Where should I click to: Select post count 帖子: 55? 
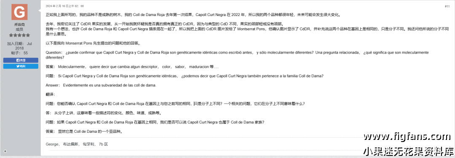[19, 53]
